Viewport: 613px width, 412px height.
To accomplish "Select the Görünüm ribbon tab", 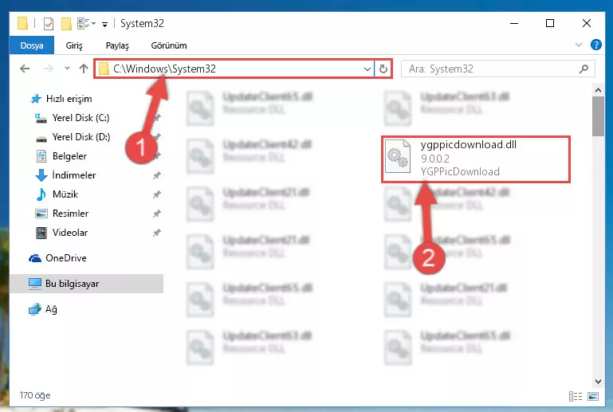I will tap(169, 45).
